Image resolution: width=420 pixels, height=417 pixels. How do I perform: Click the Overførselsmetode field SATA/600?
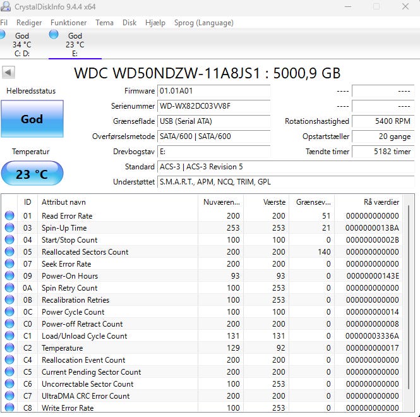tap(213, 136)
